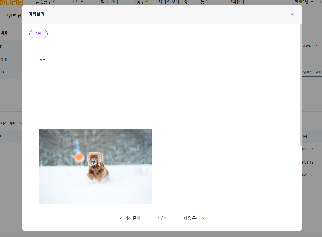Close the 미리보기 preview dialog
Screen dimensions: 322x237
coord(292,15)
